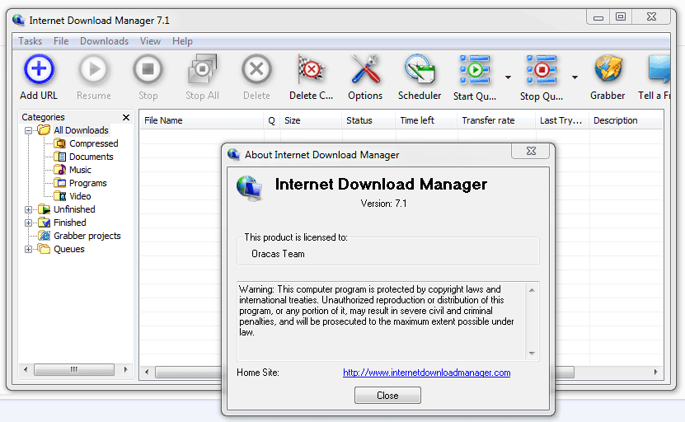
Task: Click the Stop All toolbar icon
Action: pyautogui.click(x=202, y=69)
